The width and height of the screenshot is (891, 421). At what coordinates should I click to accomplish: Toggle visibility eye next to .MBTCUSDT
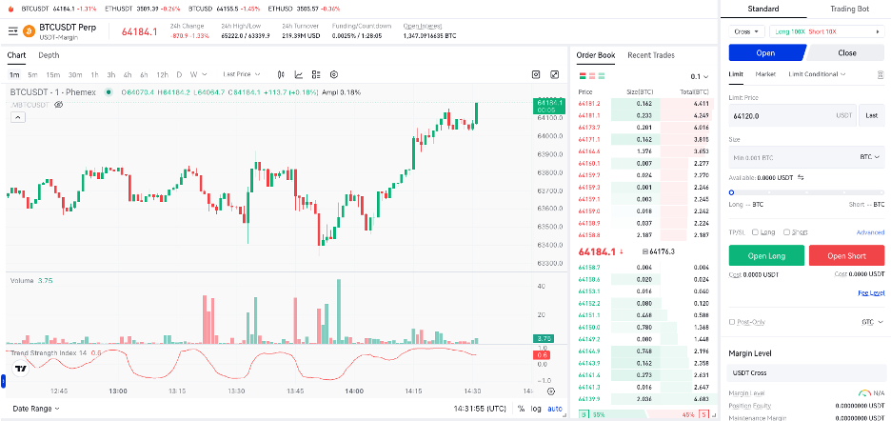[59, 105]
